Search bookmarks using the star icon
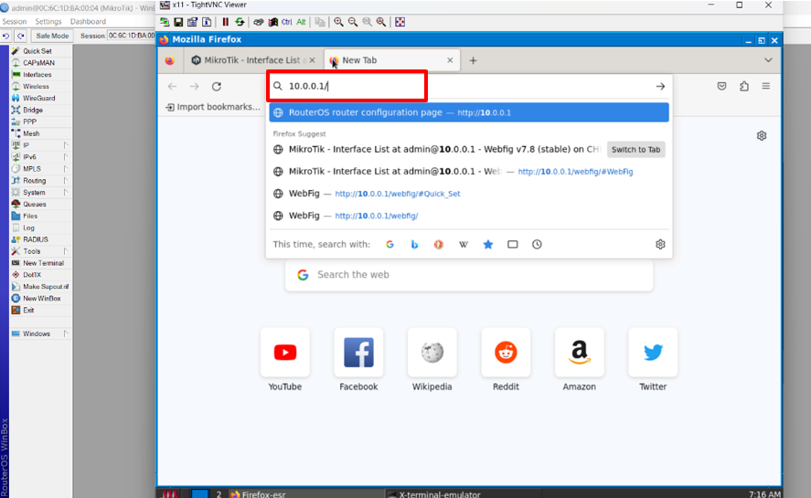This screenshot has width=811, height=498. click(488, 245)
